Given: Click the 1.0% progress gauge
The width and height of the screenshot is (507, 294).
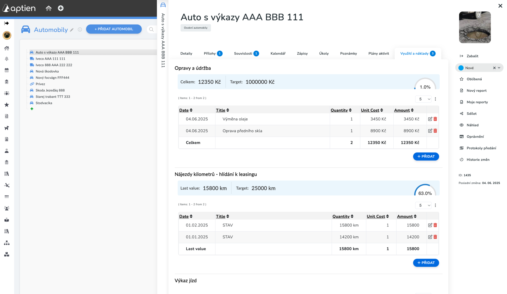Looking at the screenshot, I should (x=425, y=84).
